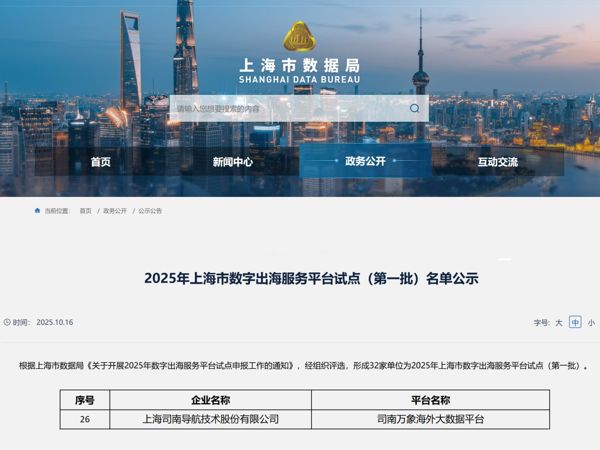Click the company name 上海司南导航技术股份有限公司
Image resolution: width=600 pixels, height=450 pixels.
211,419
